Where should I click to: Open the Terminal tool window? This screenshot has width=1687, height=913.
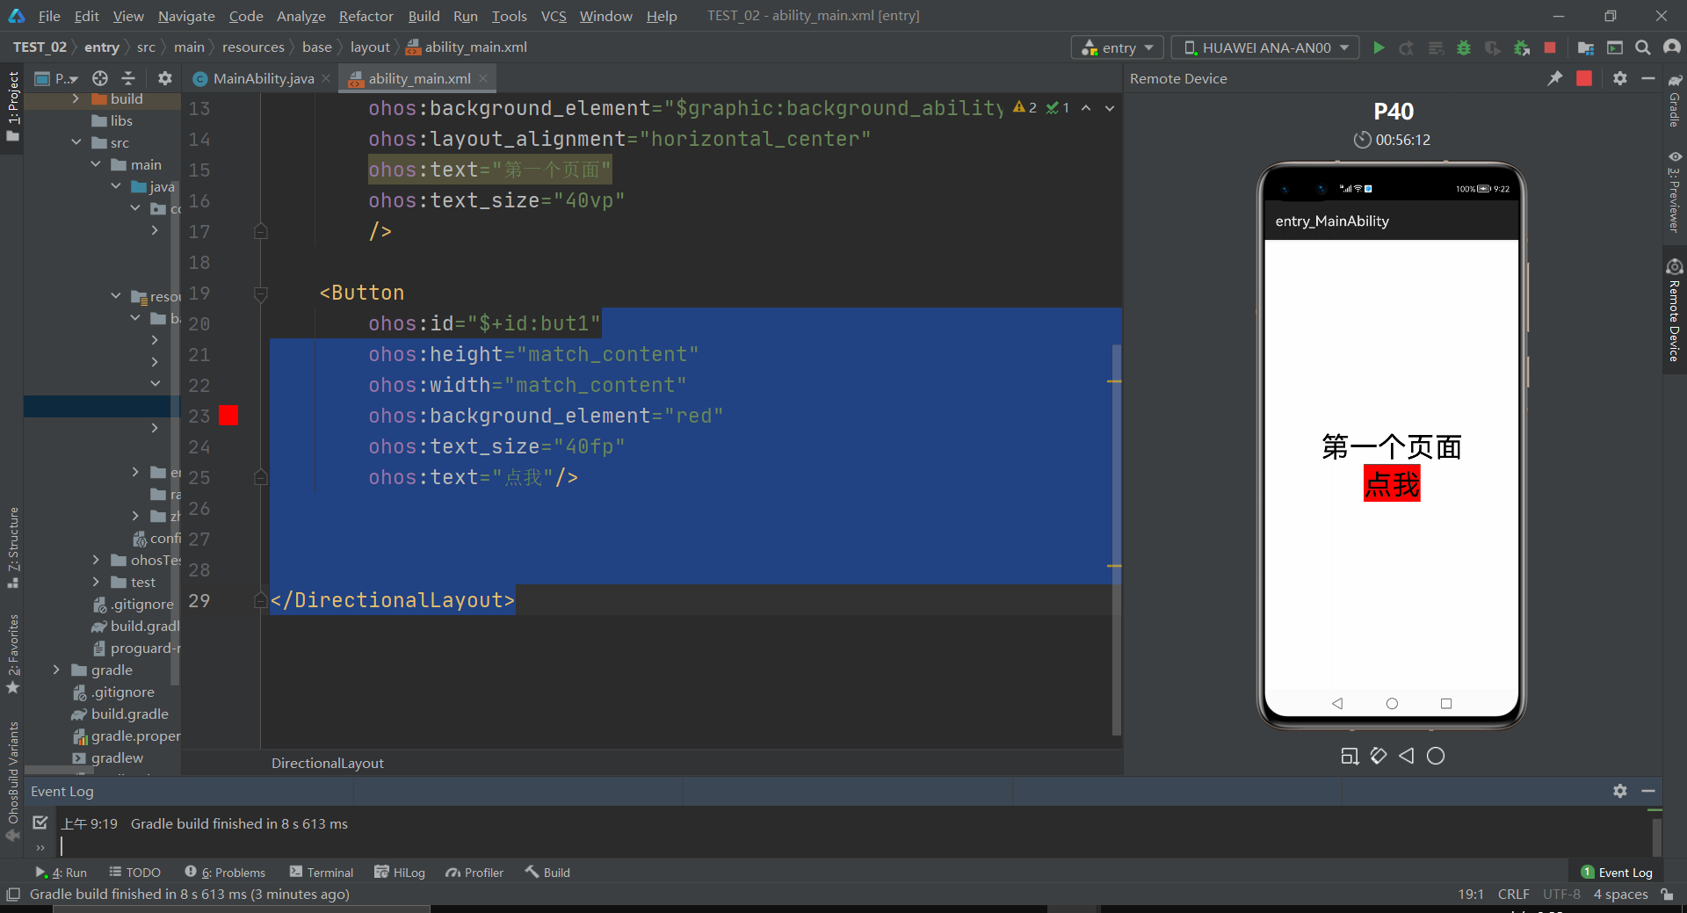322,872
